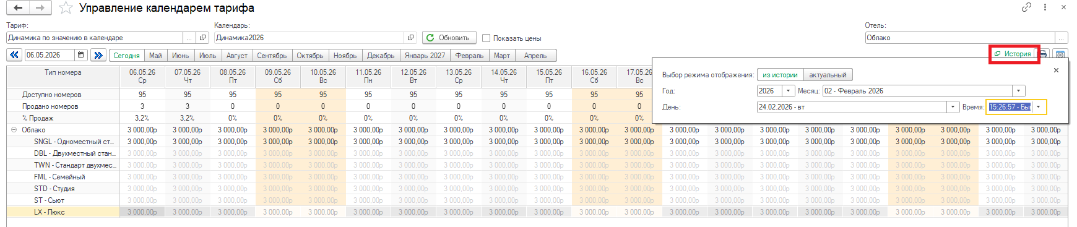Open the День dropdown arrow
The image size is (1077, 227).
coord(953,107)
